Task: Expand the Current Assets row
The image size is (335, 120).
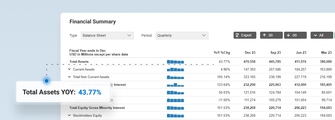Action: click(69, 69)
